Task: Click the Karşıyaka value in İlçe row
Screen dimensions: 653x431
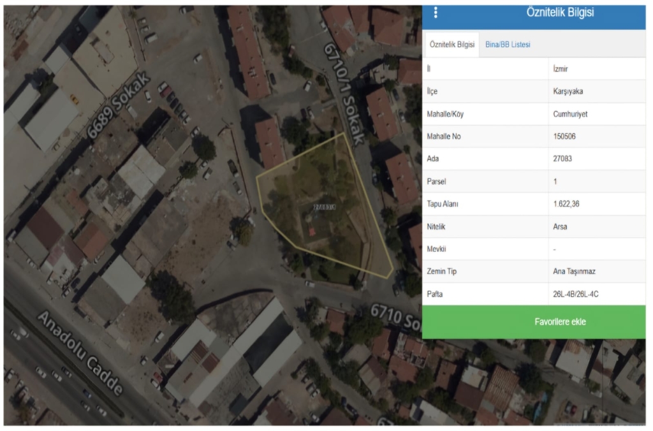Action: click(x=569, y=91)
